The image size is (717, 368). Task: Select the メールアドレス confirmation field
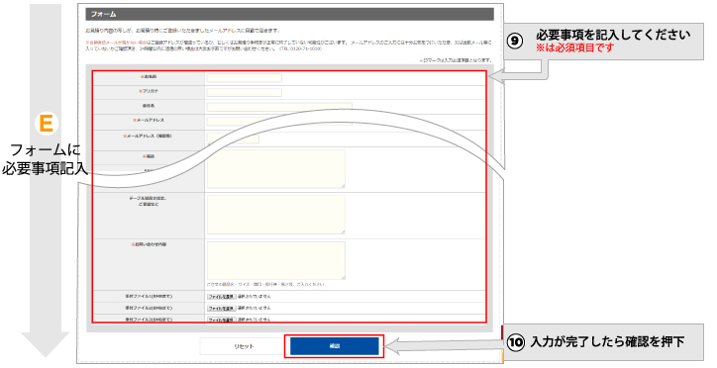pyautogui.click(x=233, y=138)
